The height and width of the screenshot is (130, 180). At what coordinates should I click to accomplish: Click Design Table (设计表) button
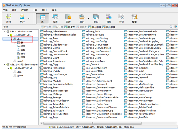click(58, 27)
